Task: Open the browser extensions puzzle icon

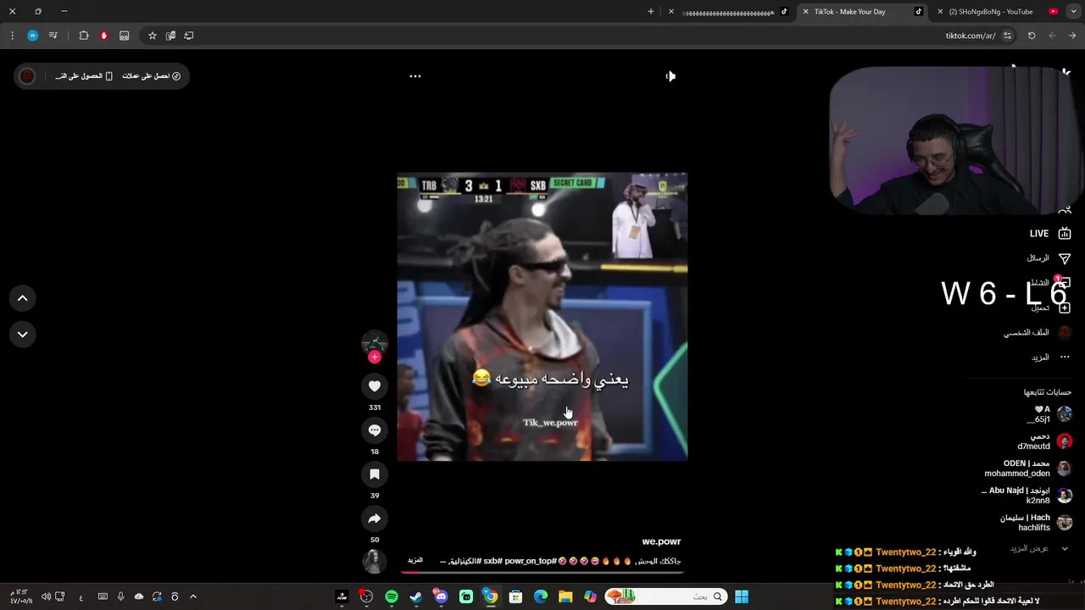Action: point(84,36)
